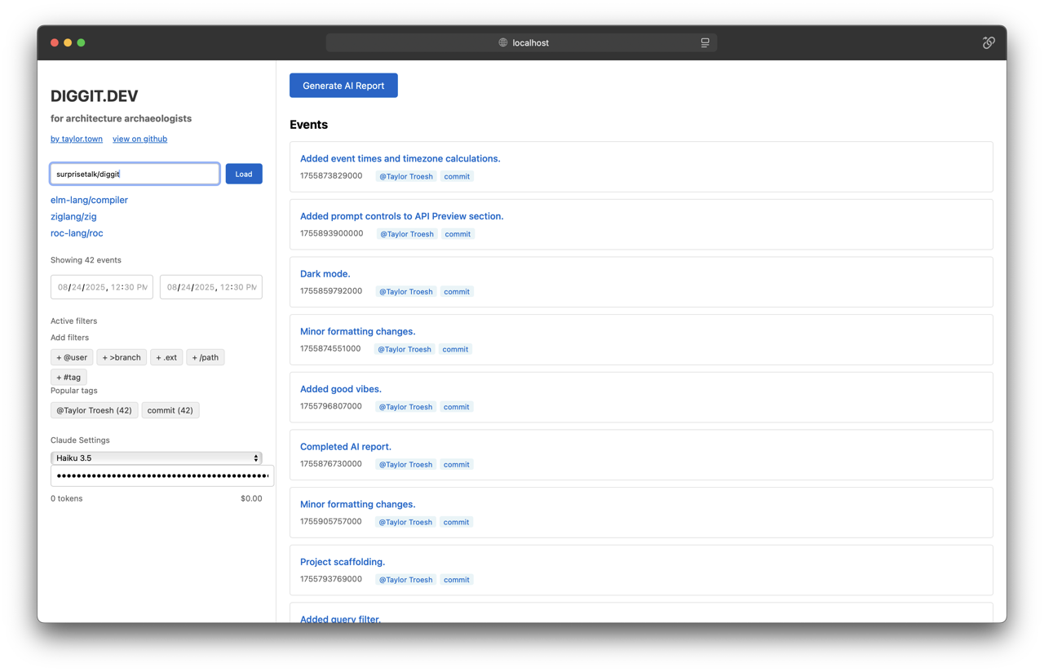Image resolution: width=1044 pixels, height=672 pixels.
Task: Choose the roc-lang/roc repository
Action: pyautogui.click(x=77, y=233)
